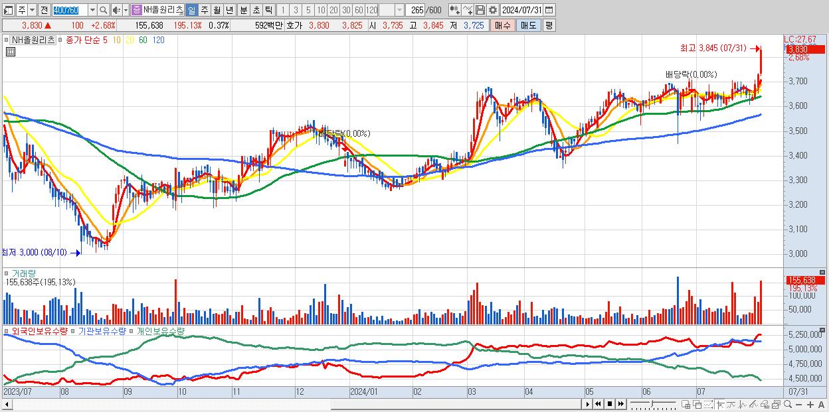Click the trend line drawing icon
Screen dimensions: 829x412
(x=731, y=403)
